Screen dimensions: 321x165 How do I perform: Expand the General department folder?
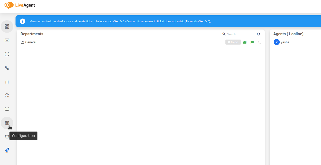click(22, 42)
